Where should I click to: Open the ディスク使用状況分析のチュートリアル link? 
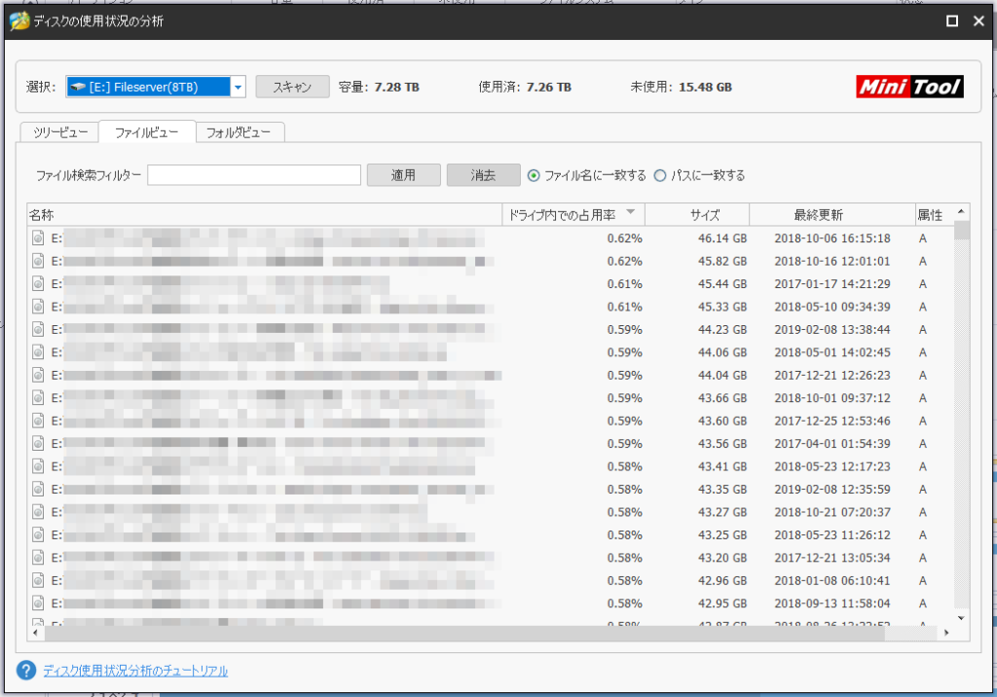[x=135, y=671]
